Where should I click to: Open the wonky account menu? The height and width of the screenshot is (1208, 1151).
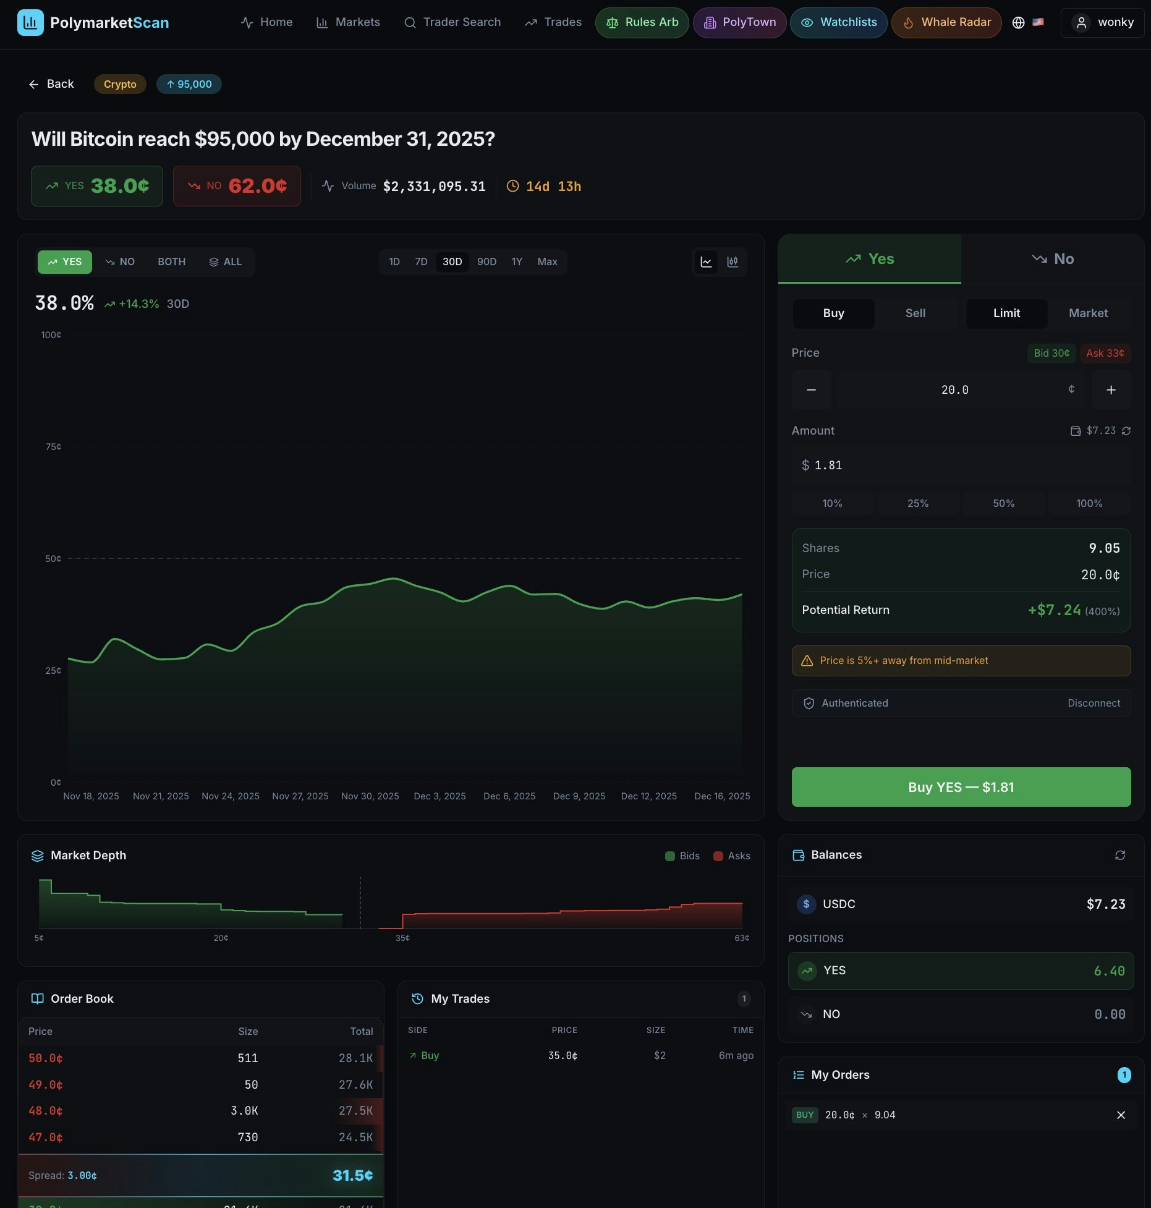click(x=1102, y=22)
